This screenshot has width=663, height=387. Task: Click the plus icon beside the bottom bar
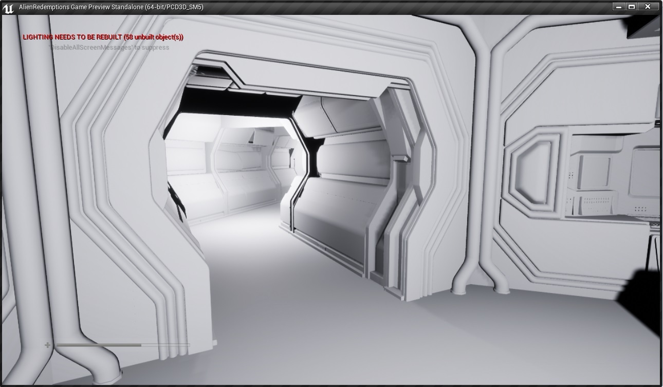click(48, 345)
